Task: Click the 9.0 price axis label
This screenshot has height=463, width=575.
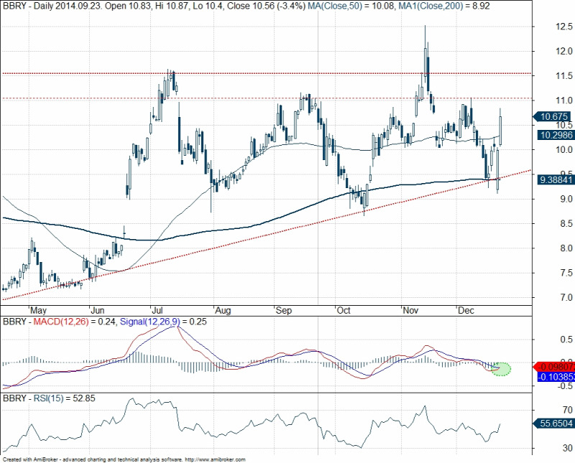Action: tap(566, 199)
